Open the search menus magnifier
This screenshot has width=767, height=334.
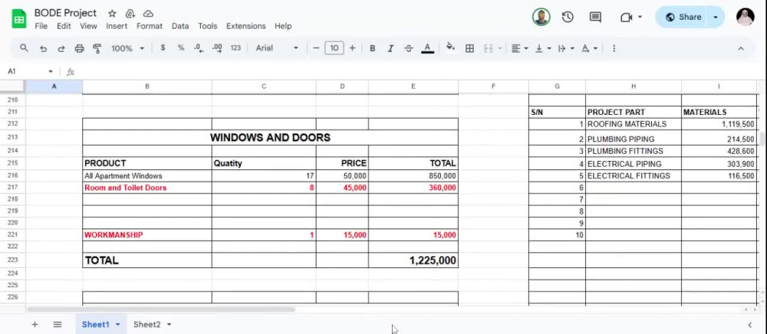[24, 47]
